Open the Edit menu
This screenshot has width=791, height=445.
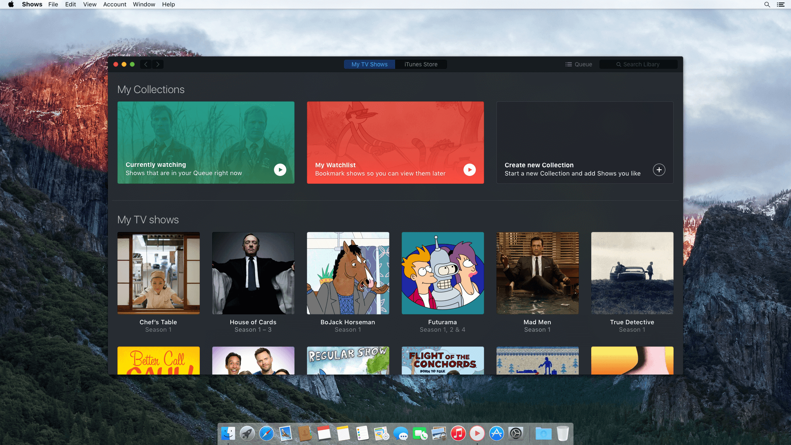[x=70, y=5]
